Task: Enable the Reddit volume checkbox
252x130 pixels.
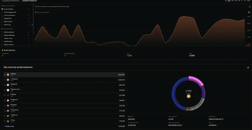Action: click(2, 41)
